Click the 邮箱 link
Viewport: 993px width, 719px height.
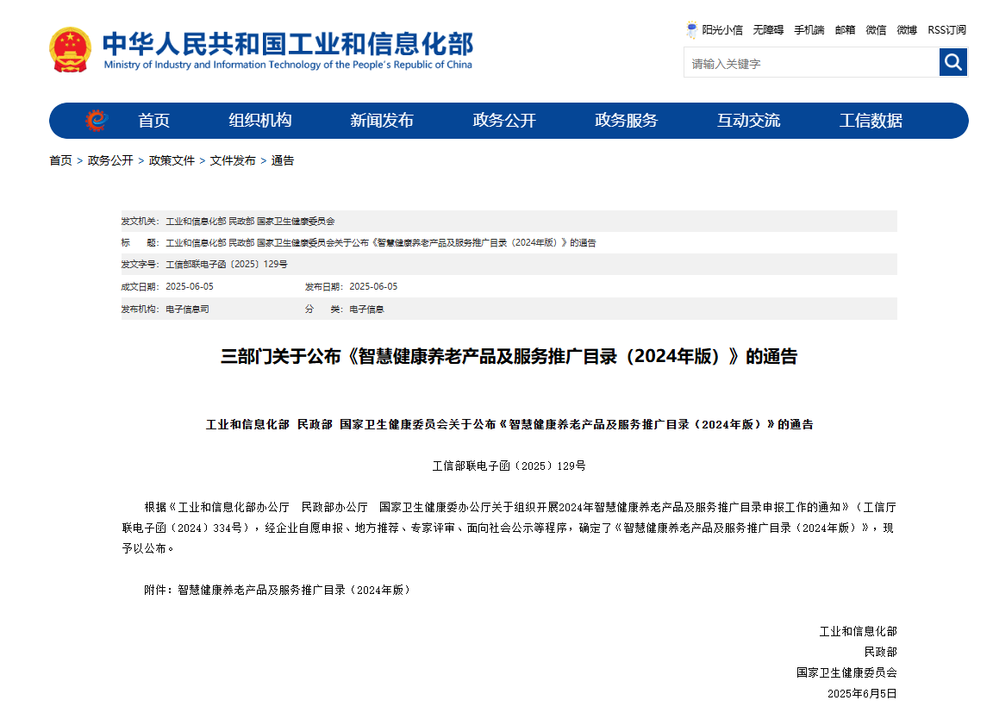pyautogui.click(x=845, y=30)
